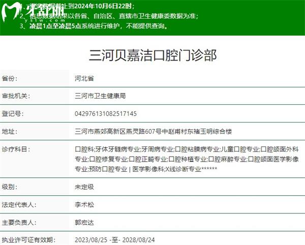The height and width of the screenshot is (245, 305).
Task: Select the value 三河市卫生健康局
Action: 100,96
